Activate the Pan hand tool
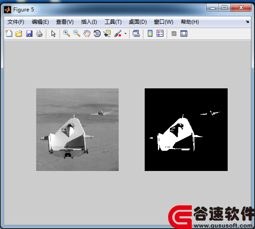The height and width of the screenshot is (229, 255). tap(87, 33)
